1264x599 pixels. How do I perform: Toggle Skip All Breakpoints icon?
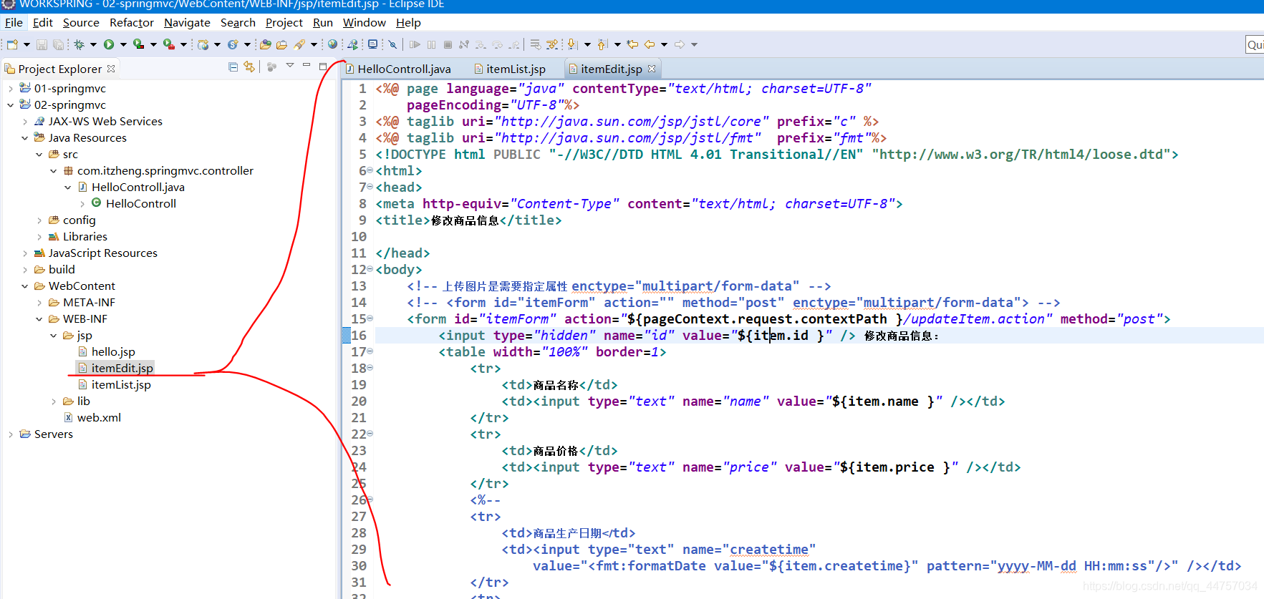pyautogui.click(x=392, y=44)
